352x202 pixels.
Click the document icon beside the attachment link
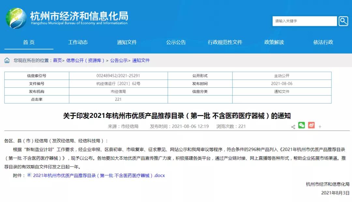[29, 175]
